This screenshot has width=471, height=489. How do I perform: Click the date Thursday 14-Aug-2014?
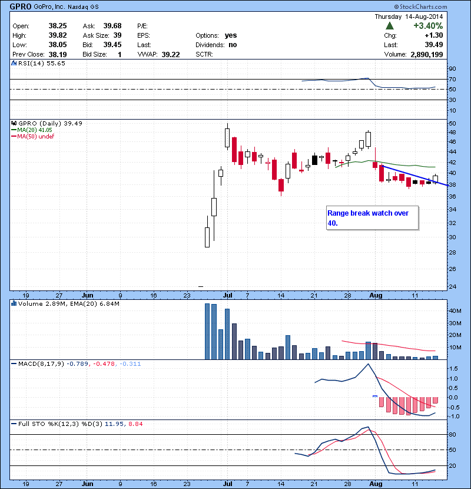click(x=409, y=16)
